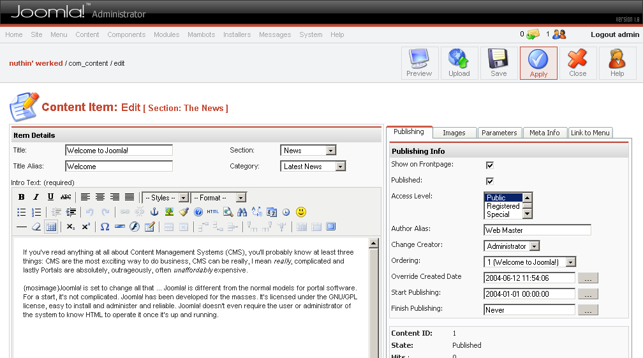Insert Flash media in the editor

click(135, 227)
